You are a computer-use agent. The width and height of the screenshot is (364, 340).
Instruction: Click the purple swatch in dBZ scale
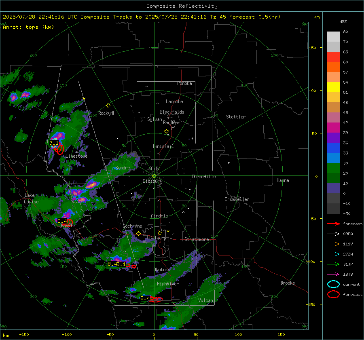point(333,137)
